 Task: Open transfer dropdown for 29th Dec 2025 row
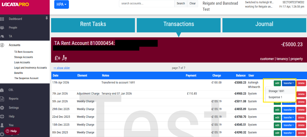[x=289, y=110]
